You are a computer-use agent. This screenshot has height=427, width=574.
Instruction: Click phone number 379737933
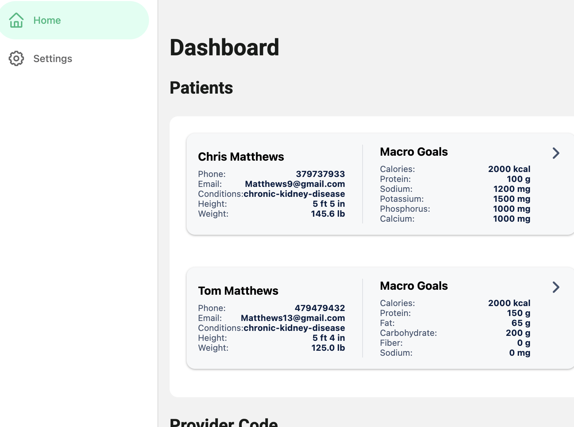320,174
